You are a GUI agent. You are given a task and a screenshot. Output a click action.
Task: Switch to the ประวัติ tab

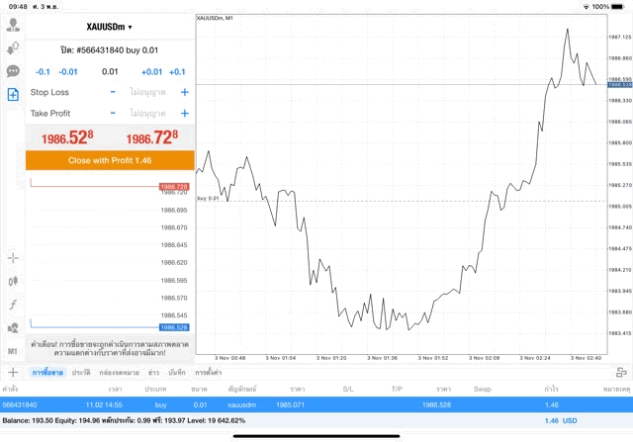81,372
